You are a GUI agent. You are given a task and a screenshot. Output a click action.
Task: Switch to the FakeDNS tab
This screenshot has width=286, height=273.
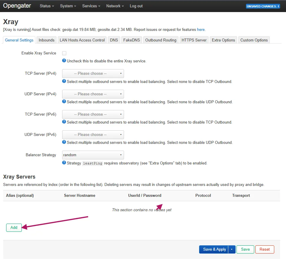click(131, 40)
